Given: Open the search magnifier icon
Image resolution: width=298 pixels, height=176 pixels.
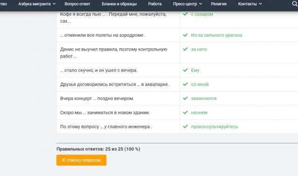Looking at the screenshot, I should [295, 4].
